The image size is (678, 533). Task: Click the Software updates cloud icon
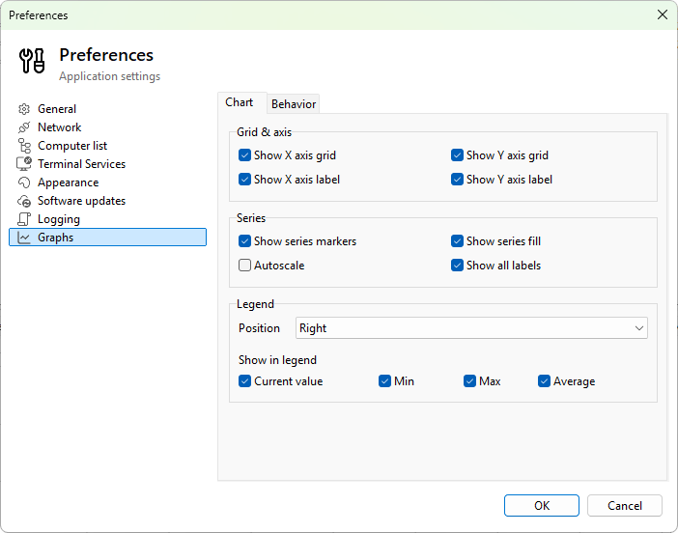coord(24,201)
